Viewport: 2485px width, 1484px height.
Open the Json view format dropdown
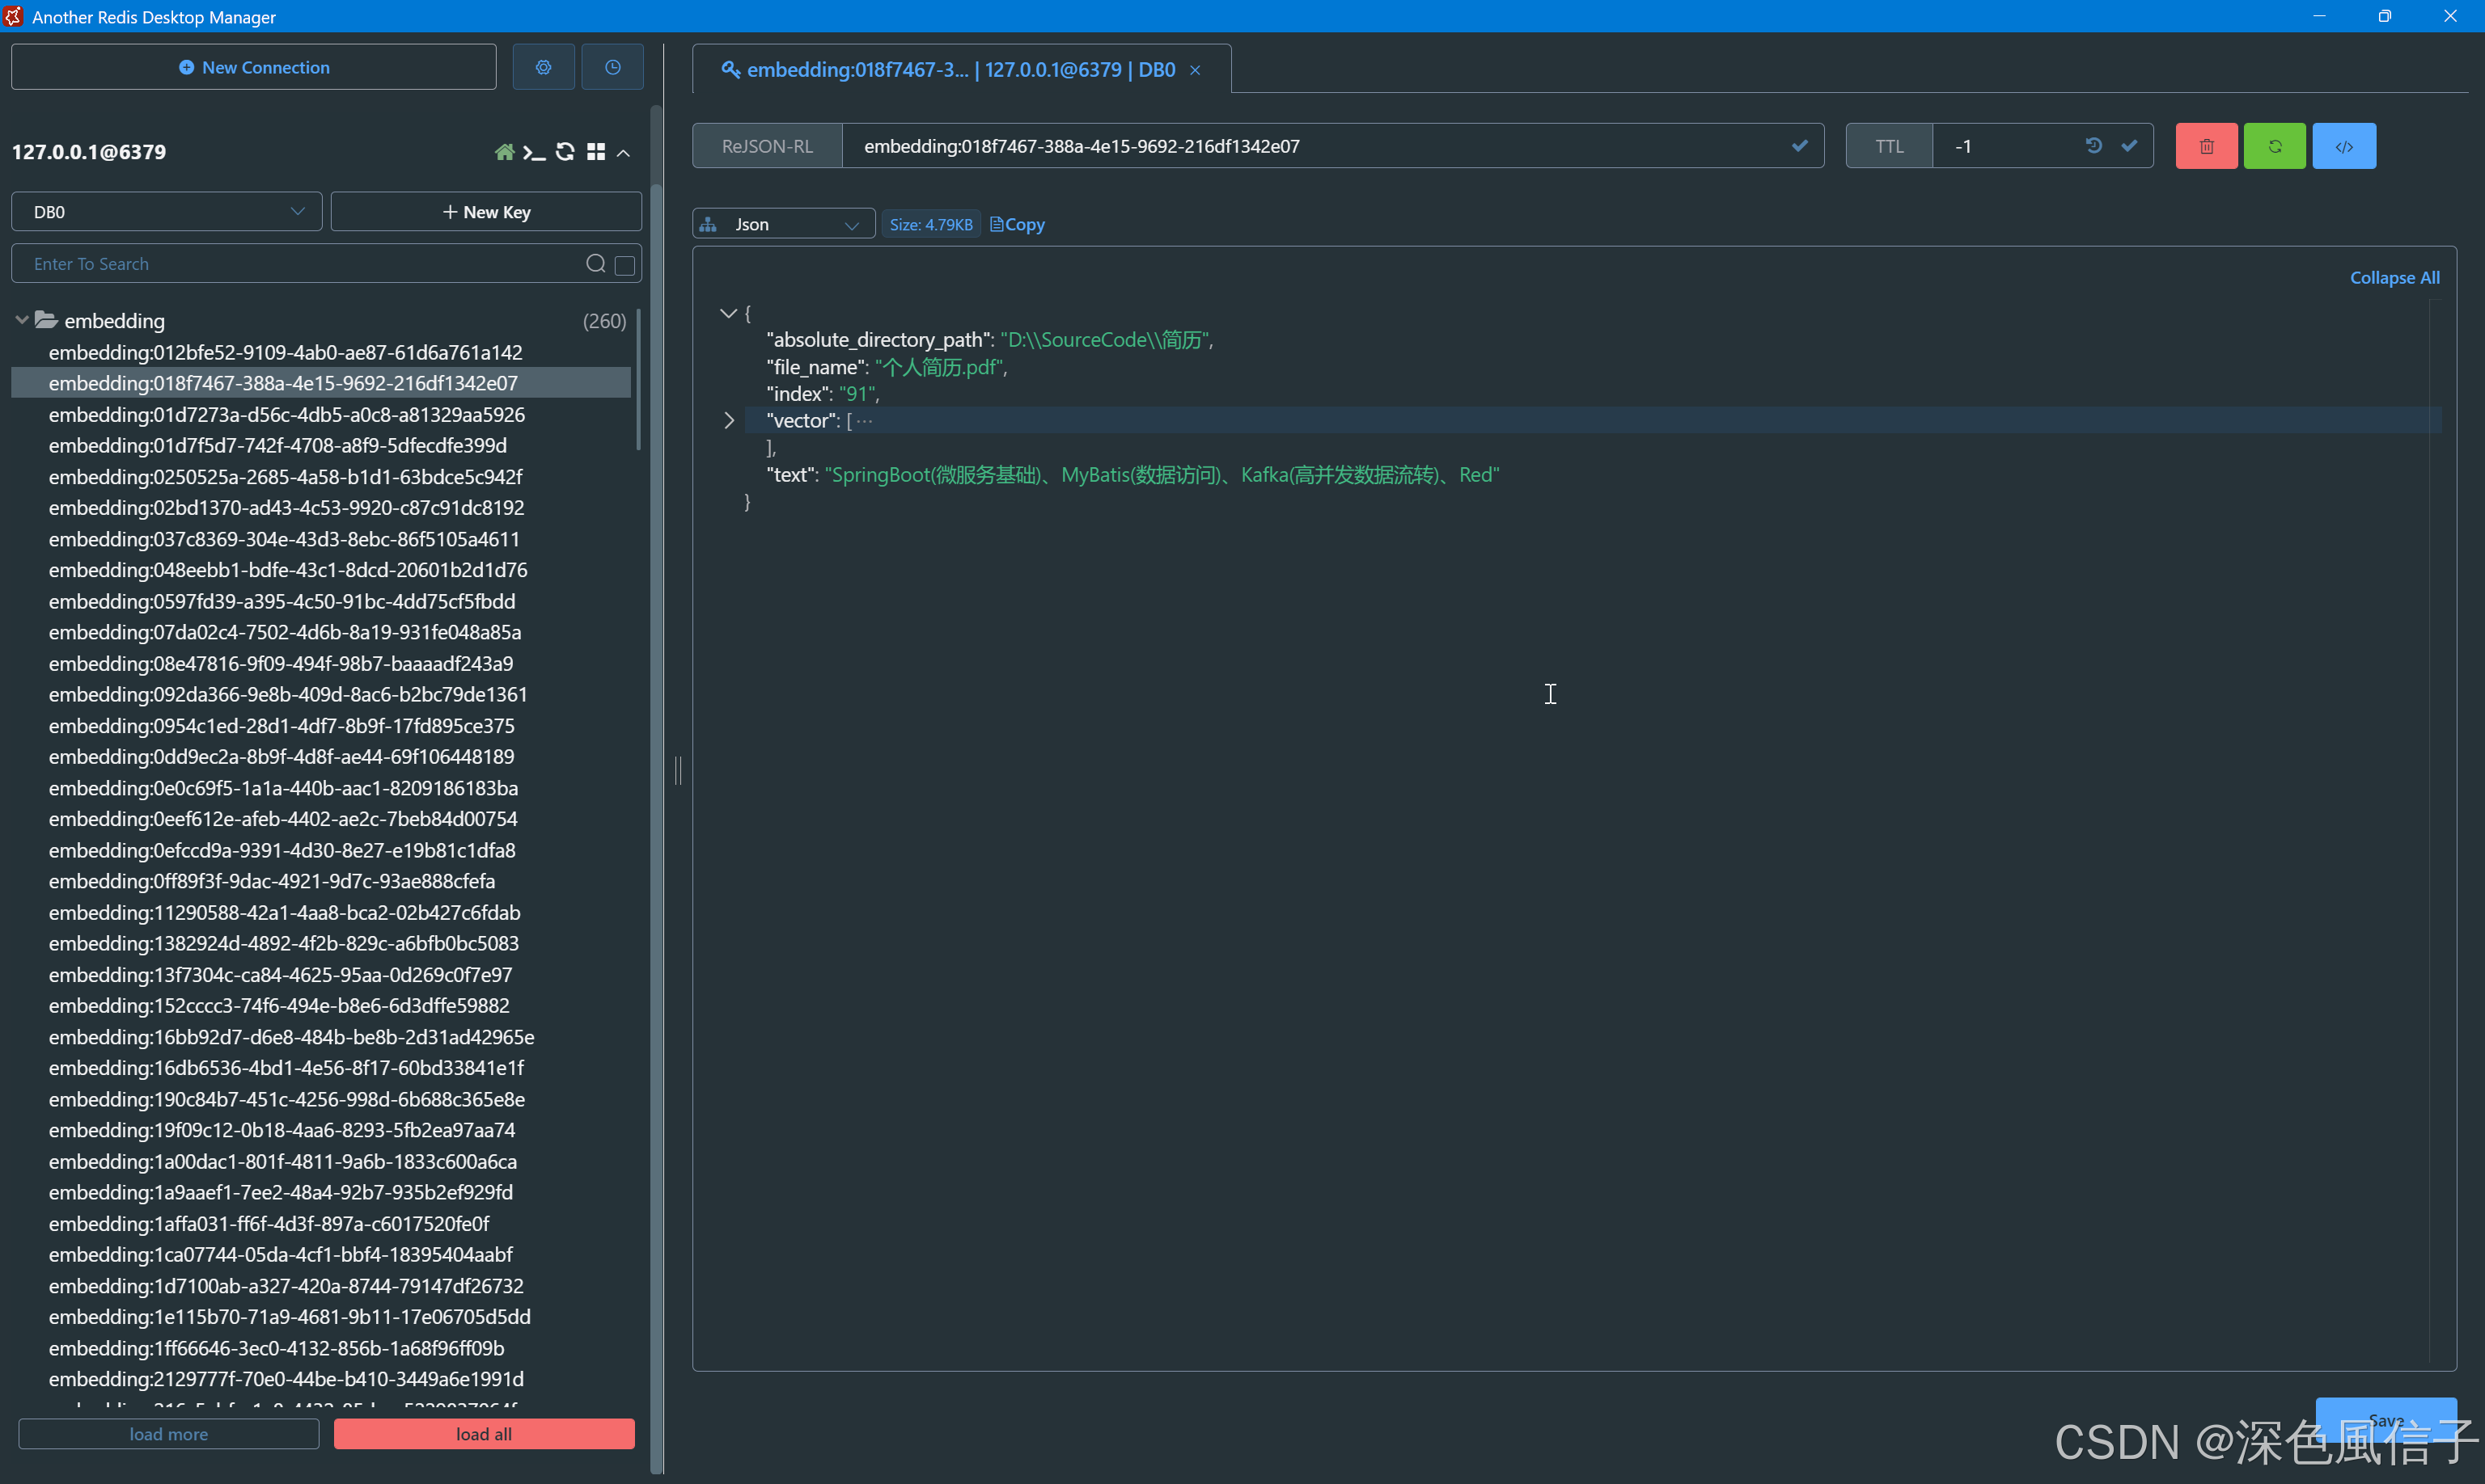[x=784, y=224]
